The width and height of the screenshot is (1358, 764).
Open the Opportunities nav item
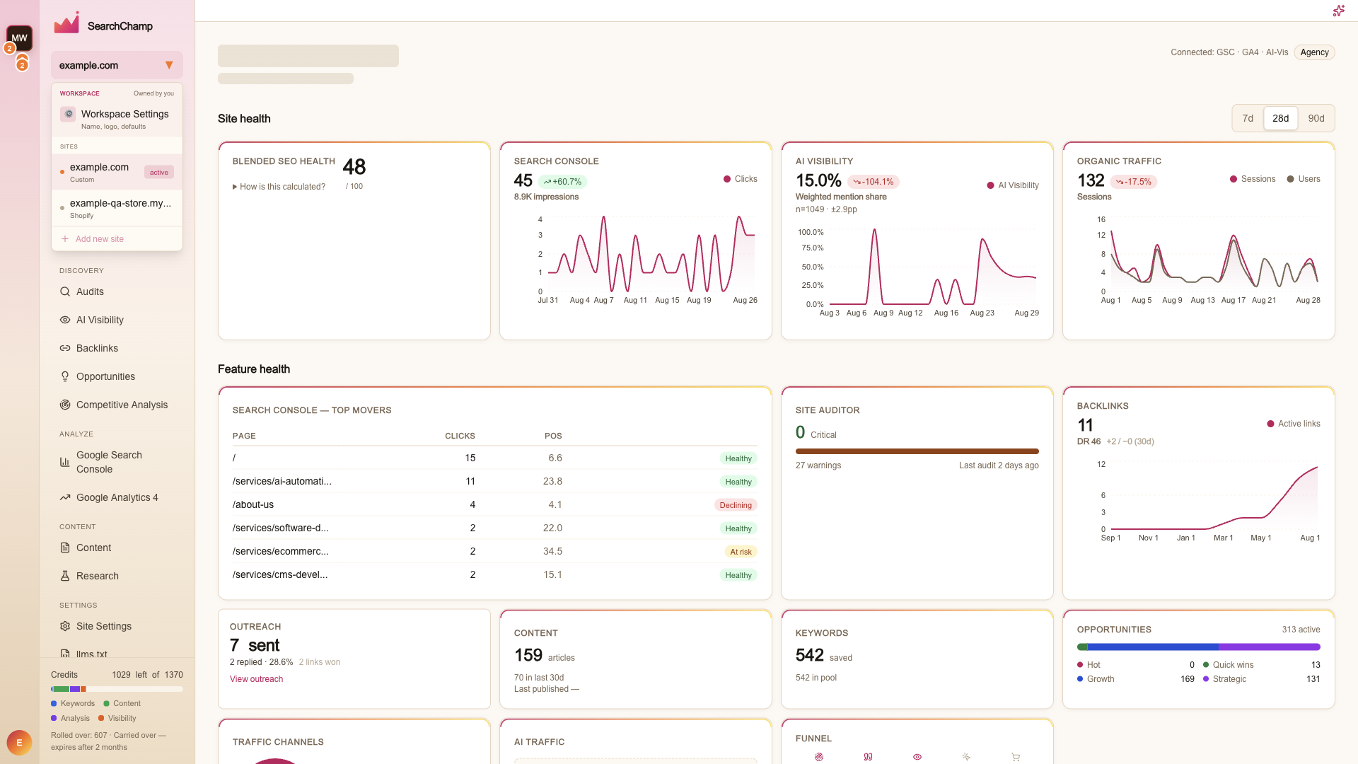tap(117, 376)
